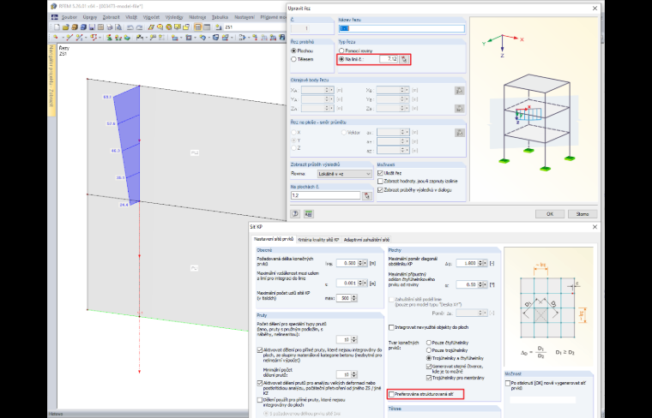Screen dimensions: 652x418
Task: Click stepper of Minimální počet dělení prutů field
Action: [354, 374]
